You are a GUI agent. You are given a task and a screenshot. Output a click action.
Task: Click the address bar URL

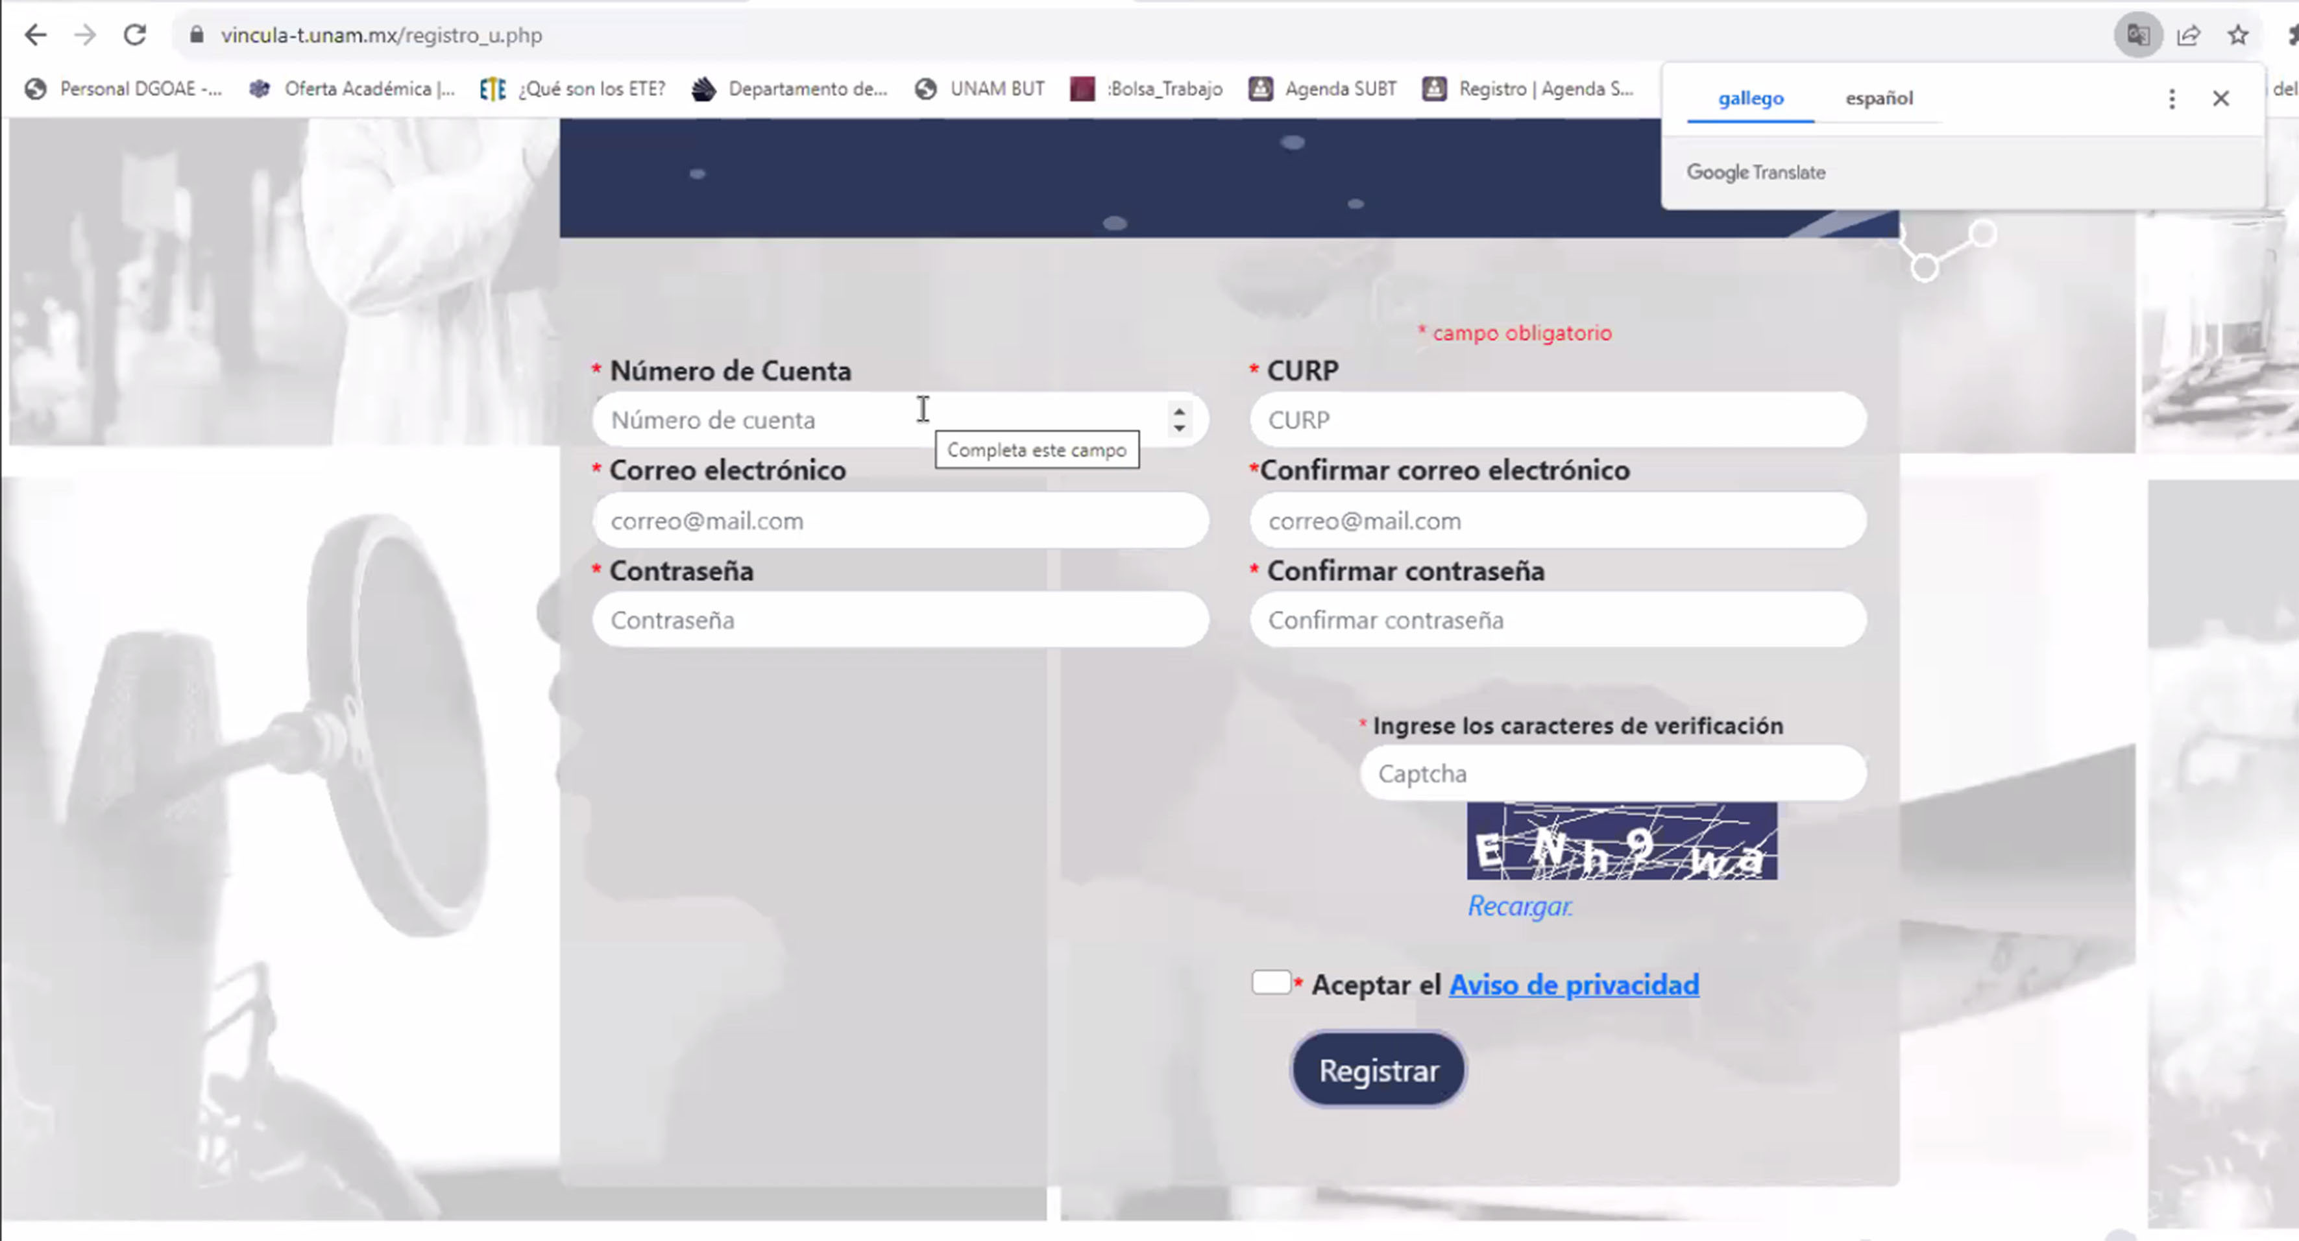click(382, 35)
